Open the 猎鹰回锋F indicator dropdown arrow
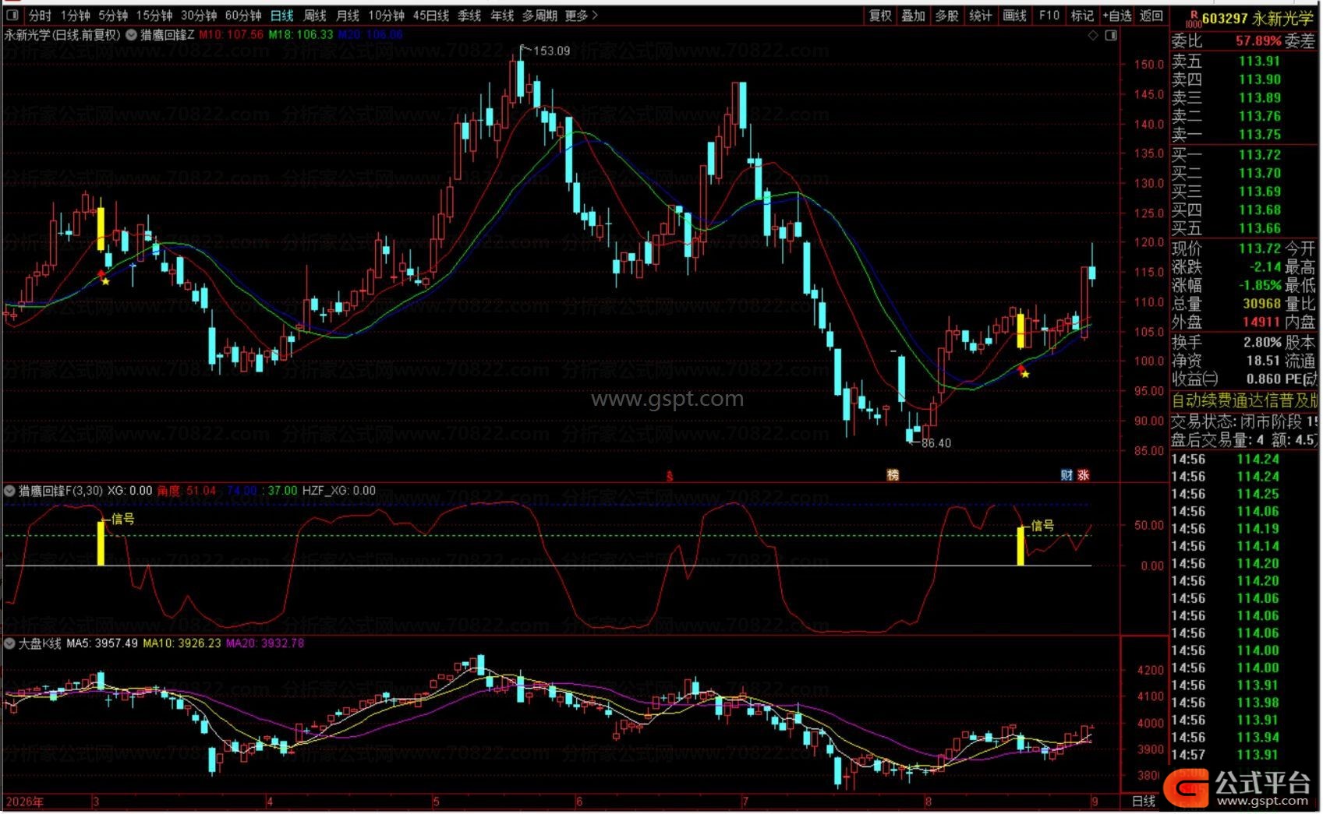Viewport: 1323px width, 814px height. point(9,491)
